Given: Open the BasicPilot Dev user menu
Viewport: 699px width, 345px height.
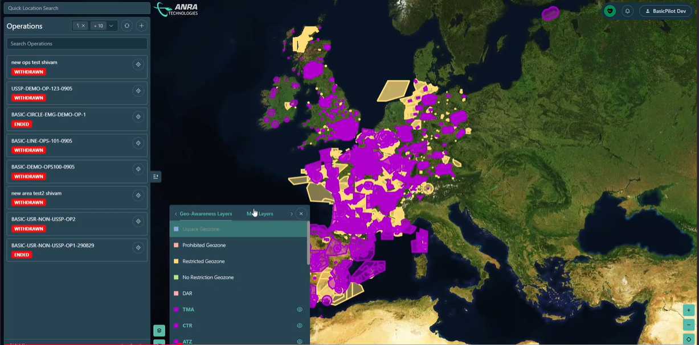Looking at the screenshot, I should 665,11.
